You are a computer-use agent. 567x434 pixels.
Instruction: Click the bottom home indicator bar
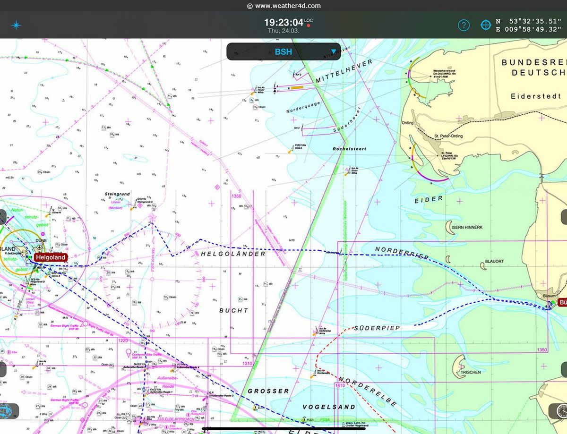[283, 429]
